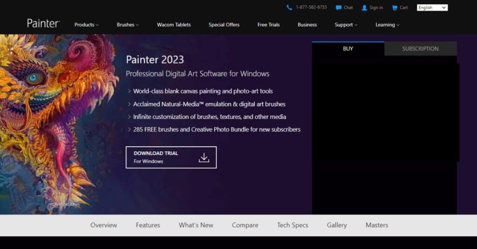Switch to the SUBSCRIPTION tab
The width and height of the screenshot is (477, 249).
[x=421, y=48]
